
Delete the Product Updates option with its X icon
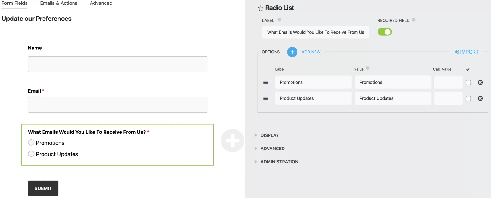click(x=480, y=98)
